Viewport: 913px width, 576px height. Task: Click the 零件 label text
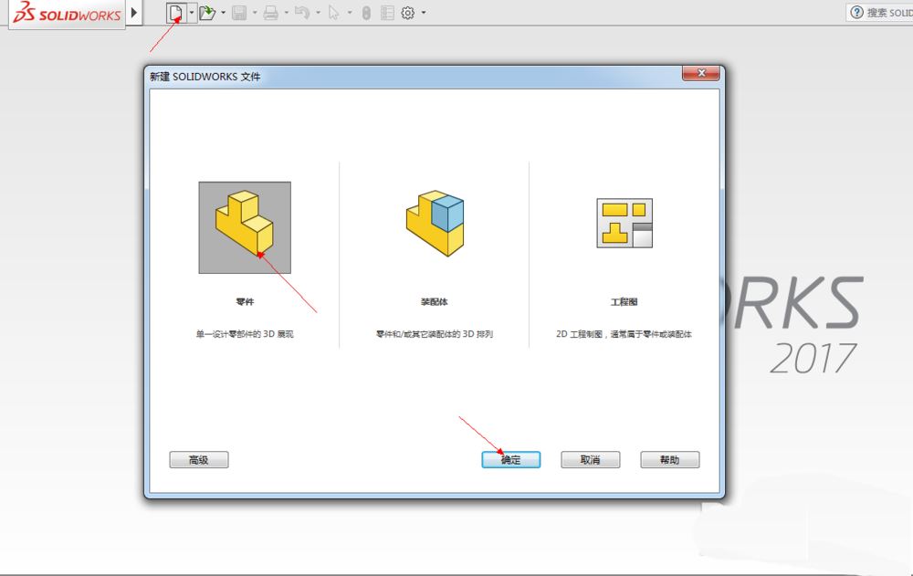pos(245,301)
